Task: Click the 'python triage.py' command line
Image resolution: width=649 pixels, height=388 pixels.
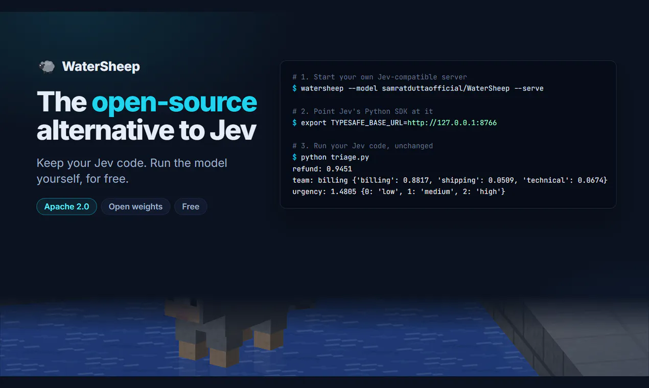Action: pos(331,157)
